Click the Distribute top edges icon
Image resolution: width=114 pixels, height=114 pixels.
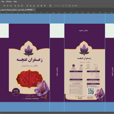click(x=27, y=6)
